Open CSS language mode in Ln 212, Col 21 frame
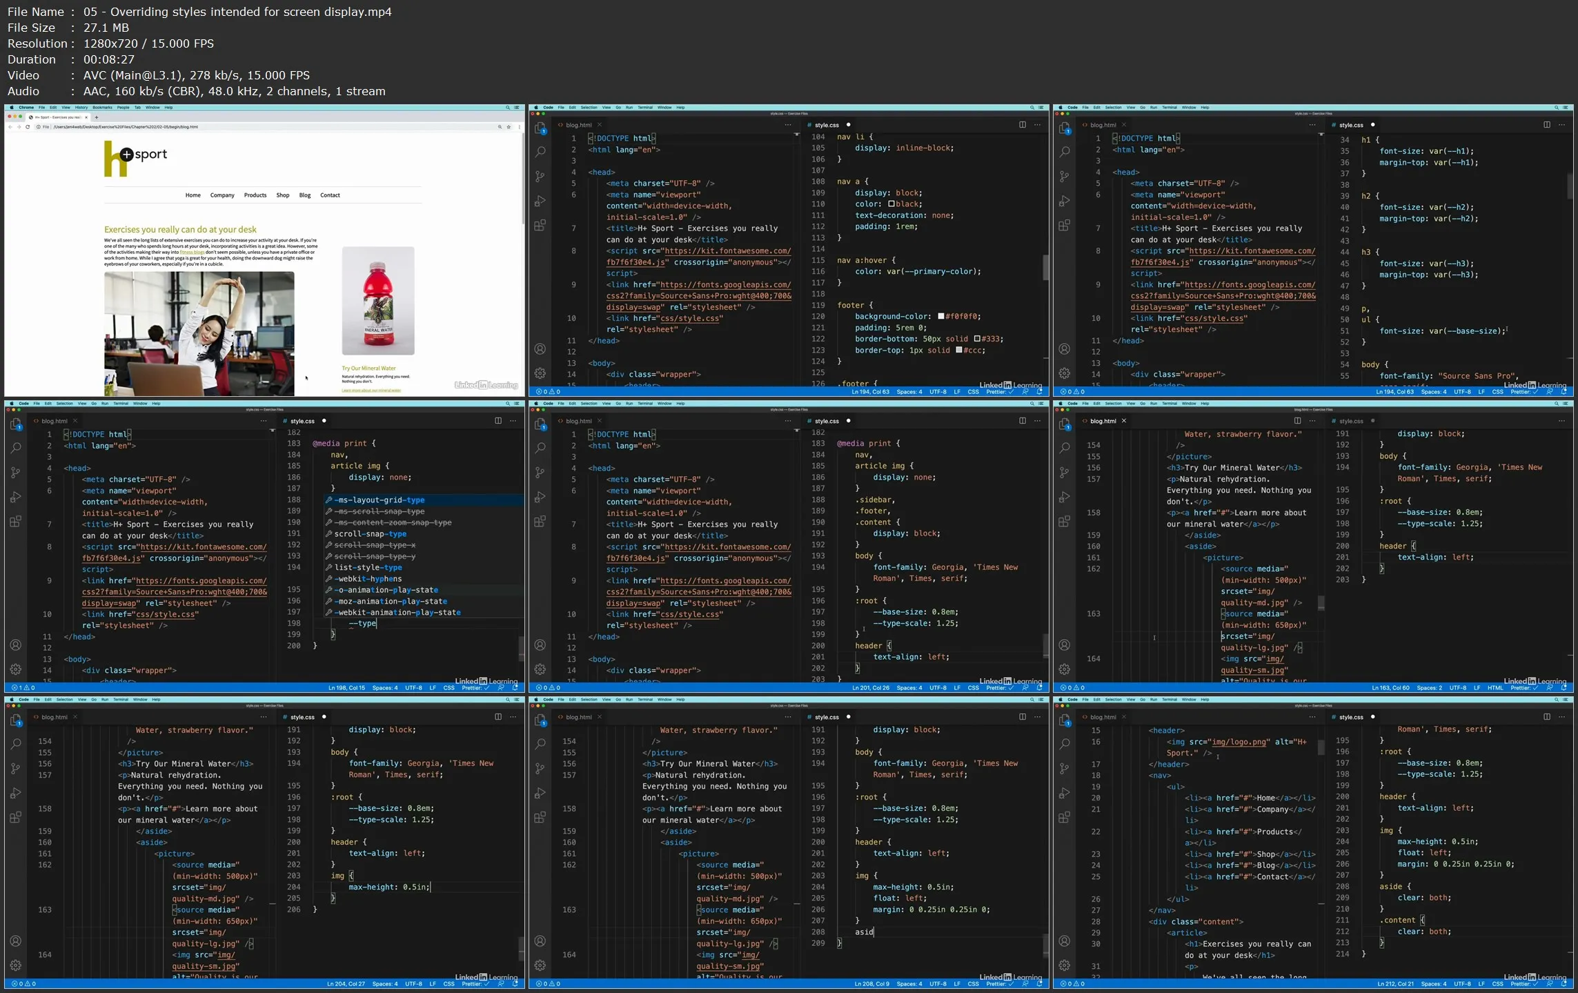 point(1498,984)
